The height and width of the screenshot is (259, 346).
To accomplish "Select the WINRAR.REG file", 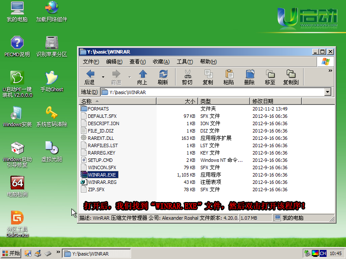I will tap(99, 182).
